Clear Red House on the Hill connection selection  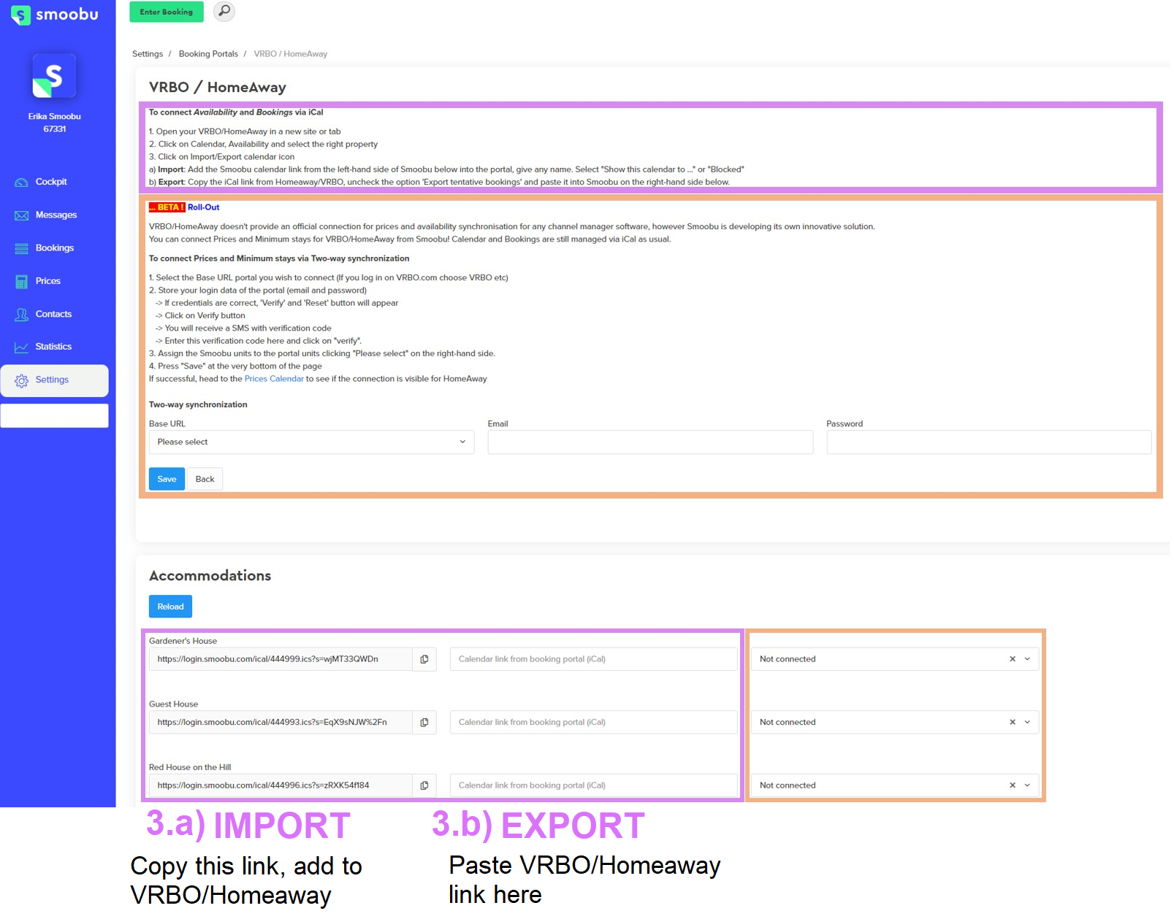[1013, 786]
